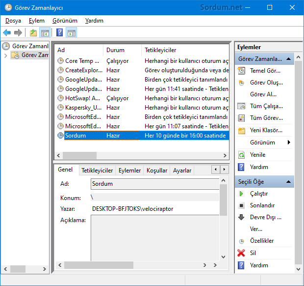Click the Temel Gör... clock icon
This screenshot has height=286, width=304.
click(241, 71)
